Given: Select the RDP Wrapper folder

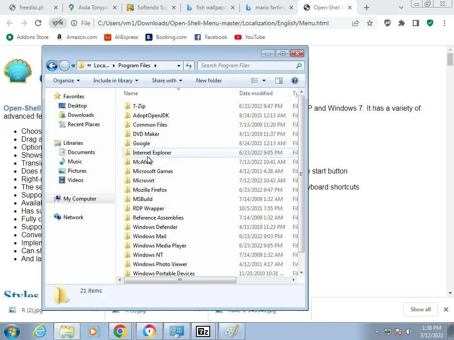Looking at the screenshot, I should [x=148, y=209].
